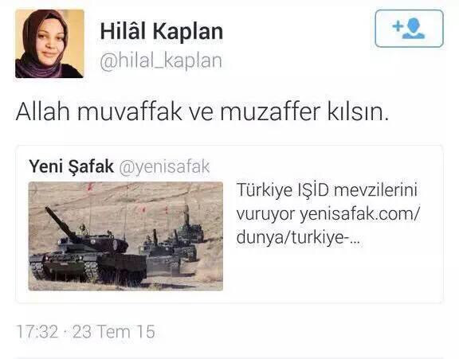The height and width of the screenshot is (359, 459).
Task: Click the time '17:32' below the tweet
Action: pyautogui.click(x=37, y=331)
